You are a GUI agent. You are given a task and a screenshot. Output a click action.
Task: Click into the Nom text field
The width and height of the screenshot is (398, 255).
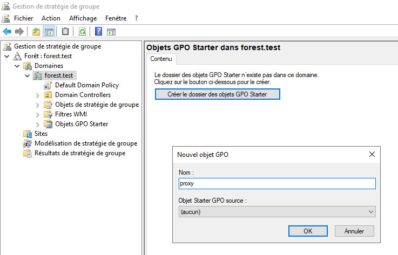click(x=276, y=184)
